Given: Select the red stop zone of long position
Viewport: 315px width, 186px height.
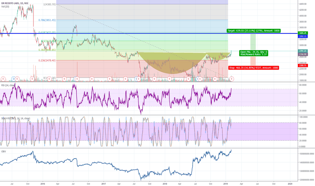Looking at the screenshot, I should [x=253, y=61].
